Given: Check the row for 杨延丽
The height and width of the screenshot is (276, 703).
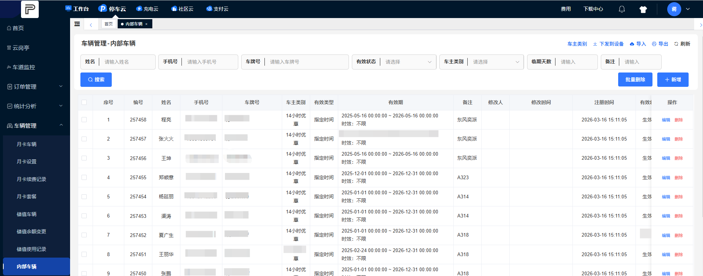Looking at the screenshot, I should pyautogui.click(x=84, y=197).
